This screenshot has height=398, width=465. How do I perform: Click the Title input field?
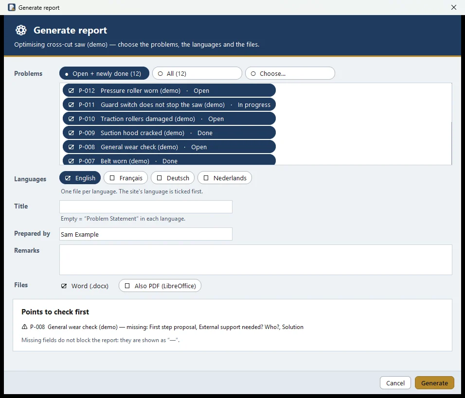pyautogui.click(x=146, y=207)
